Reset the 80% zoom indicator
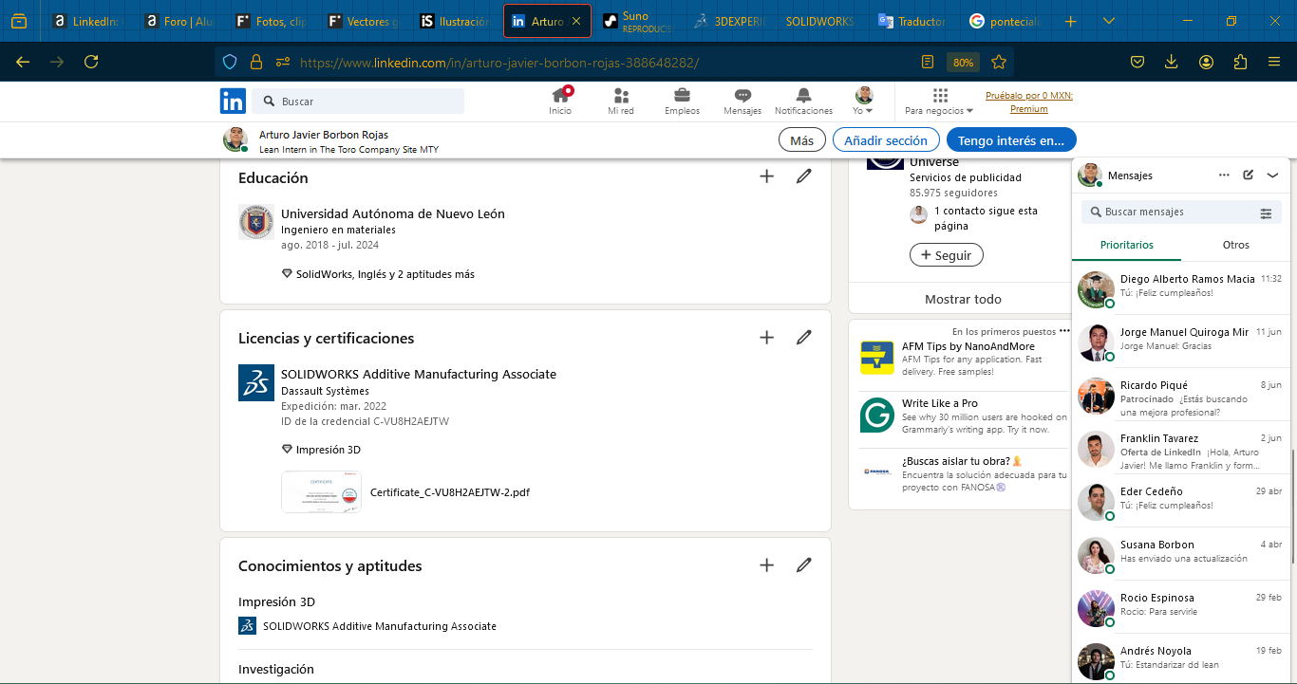 click(x=963, y=62)
